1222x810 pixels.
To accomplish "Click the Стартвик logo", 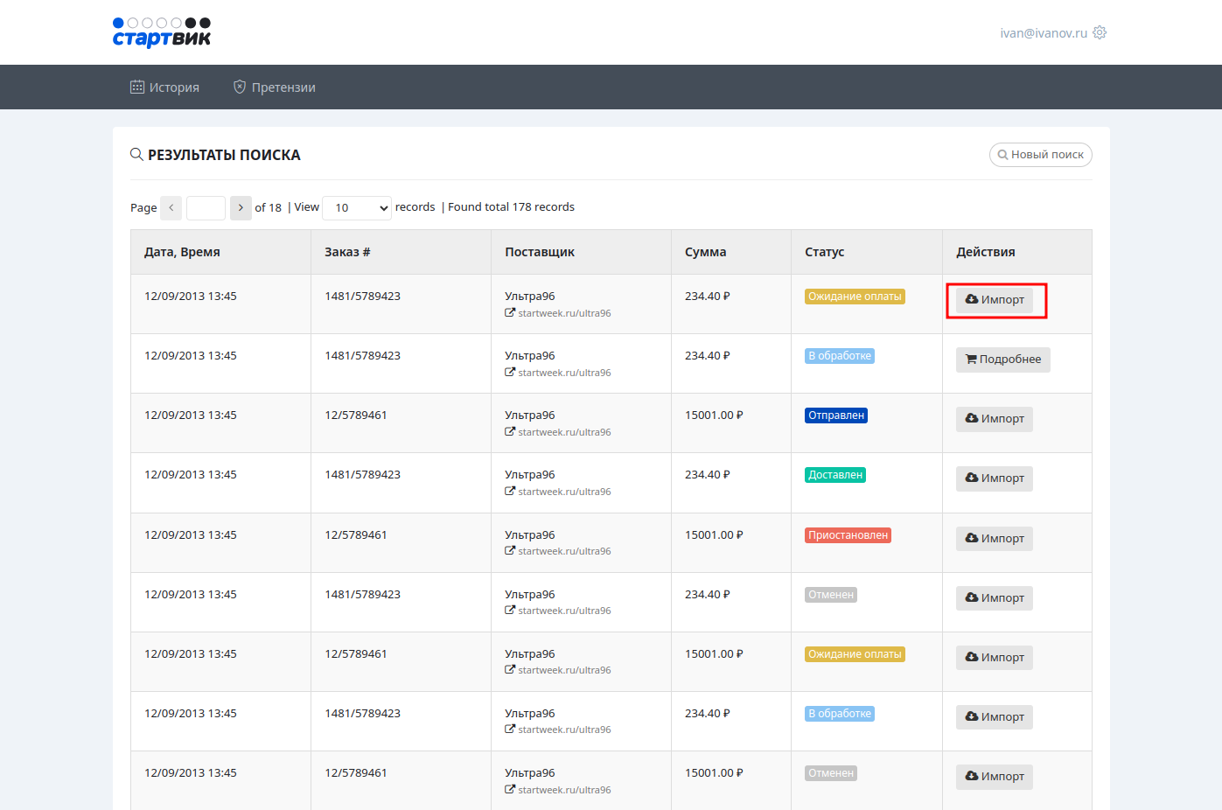I will 162,32.
